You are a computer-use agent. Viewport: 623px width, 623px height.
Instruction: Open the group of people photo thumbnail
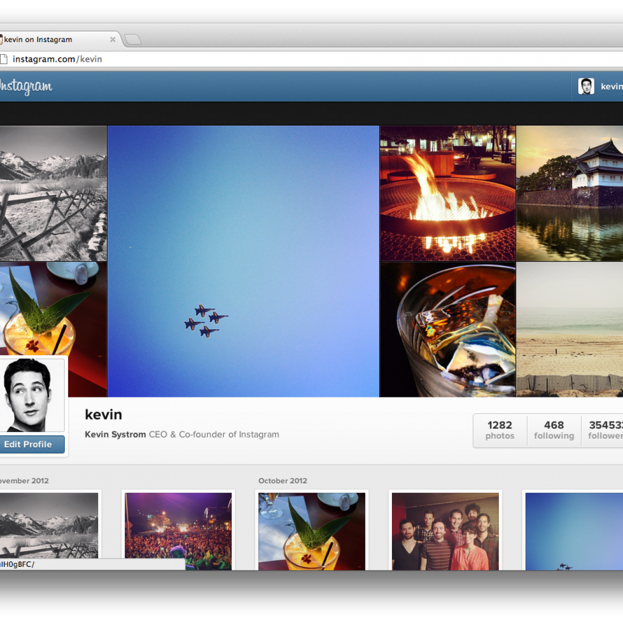[x=445, y=531]
